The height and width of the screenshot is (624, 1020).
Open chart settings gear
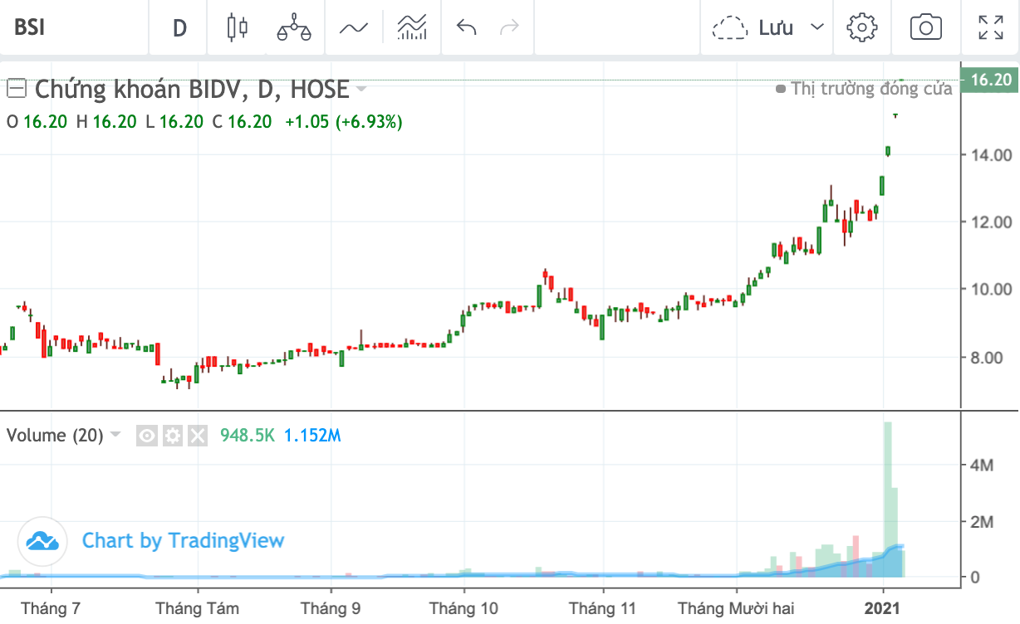point(862,27)
